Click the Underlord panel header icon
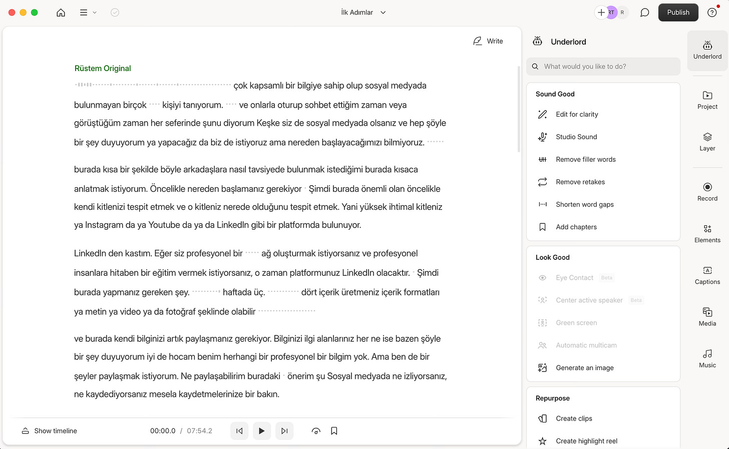Image resolution: width=729 pixels, height=449 pixels. [537, 41]
